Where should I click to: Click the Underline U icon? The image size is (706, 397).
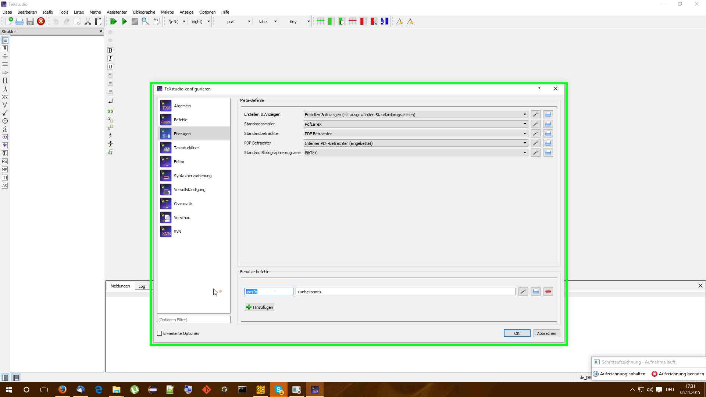pyautogui.click(x=110, y=67)
